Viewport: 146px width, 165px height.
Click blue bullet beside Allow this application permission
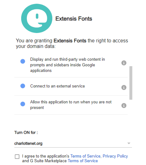coord(23,104)
